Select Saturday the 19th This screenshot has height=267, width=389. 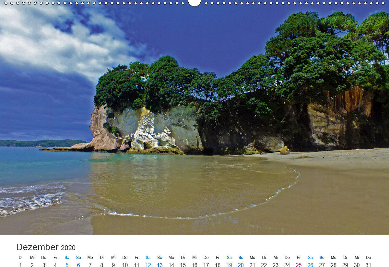(x=229, y=265)
